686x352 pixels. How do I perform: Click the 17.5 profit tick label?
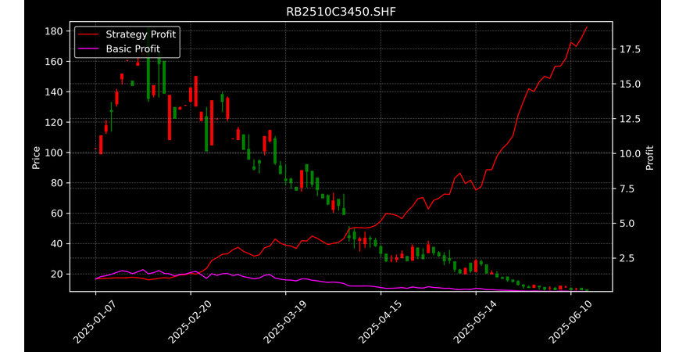click(x=628, y=49)
